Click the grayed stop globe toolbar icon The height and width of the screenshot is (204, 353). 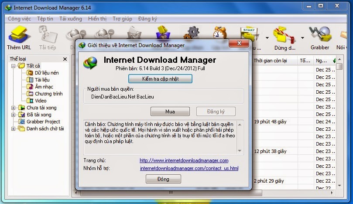[x=76, y=34]
